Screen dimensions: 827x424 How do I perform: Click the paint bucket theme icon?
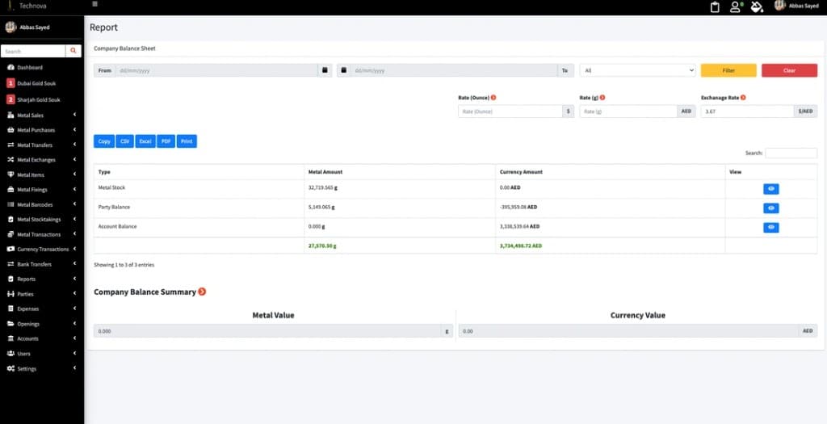click(757, 6)
